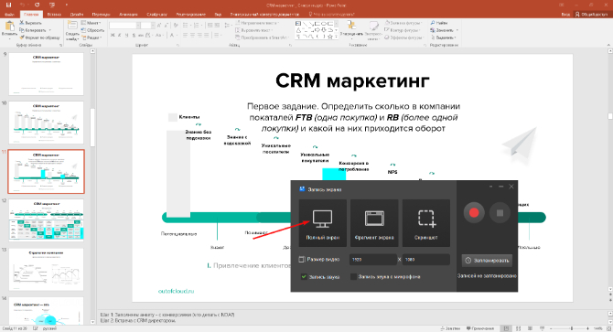Click the Undo arrow in quick access toolbar
613x332 pixels.
click(22, 5)
